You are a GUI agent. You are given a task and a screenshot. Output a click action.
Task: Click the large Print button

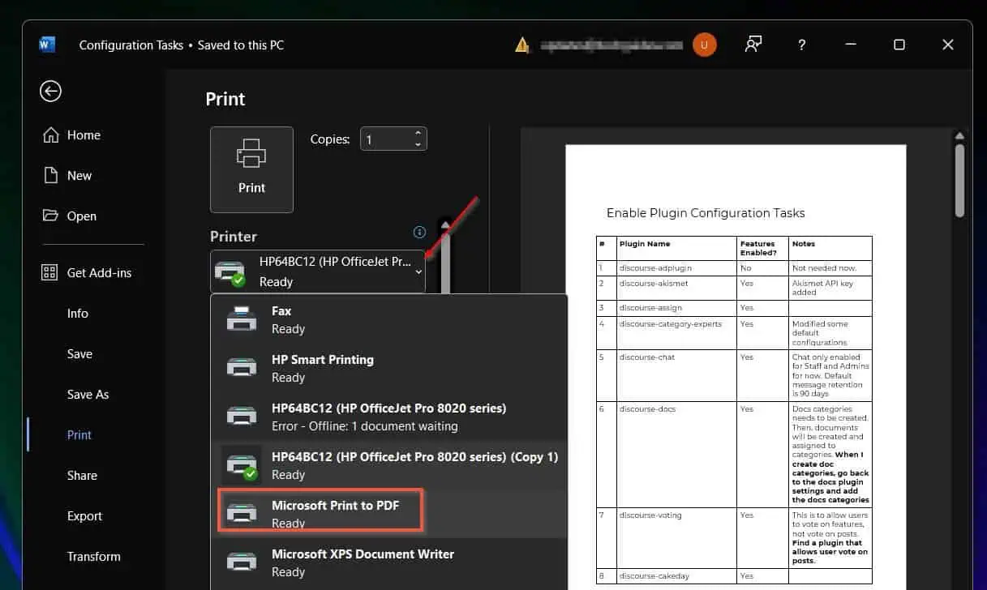click(x=251, y=169)
